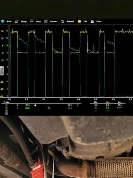Image resolution: width=133 pixels, height=178 pixels.
Task: Open the Setup menu
Action: pyautogui.click(x=24, y=22)
